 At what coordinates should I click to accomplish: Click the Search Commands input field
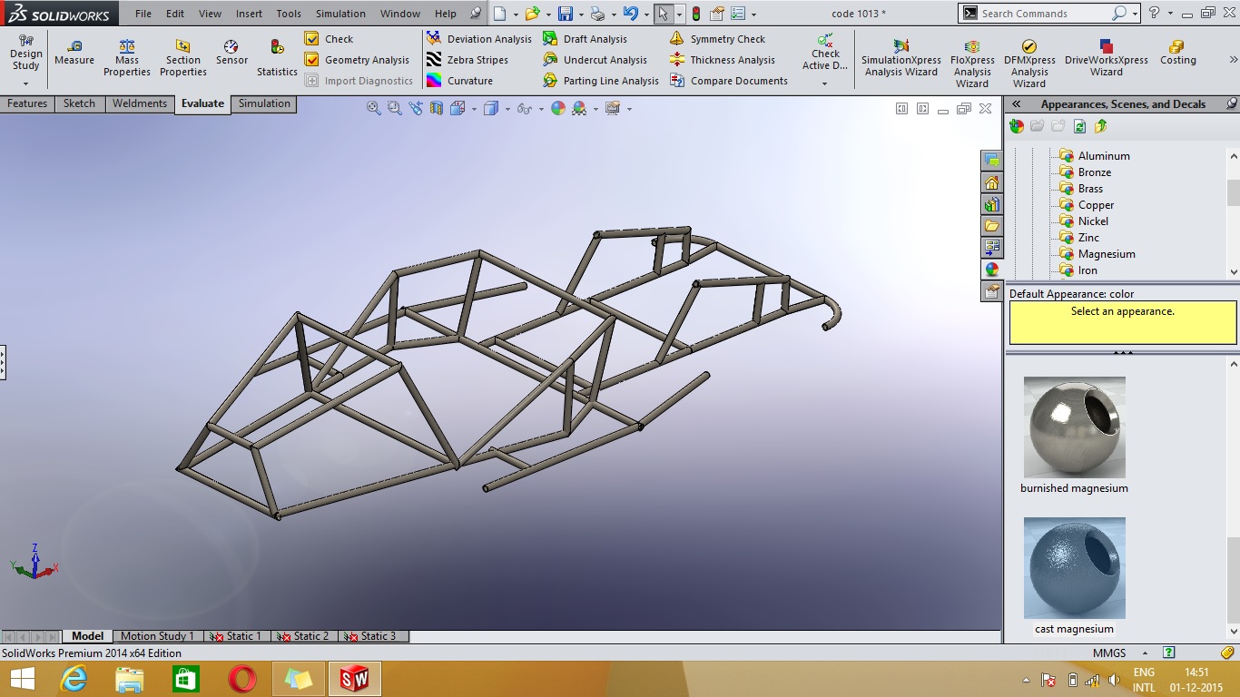pos(1044,14)
